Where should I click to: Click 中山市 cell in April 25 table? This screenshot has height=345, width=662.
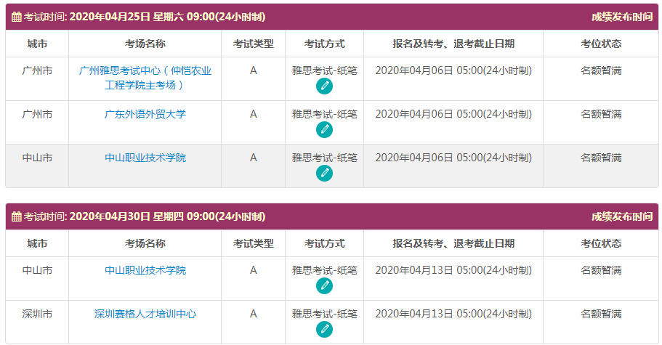pyautogui.click(x=37, y=158)
